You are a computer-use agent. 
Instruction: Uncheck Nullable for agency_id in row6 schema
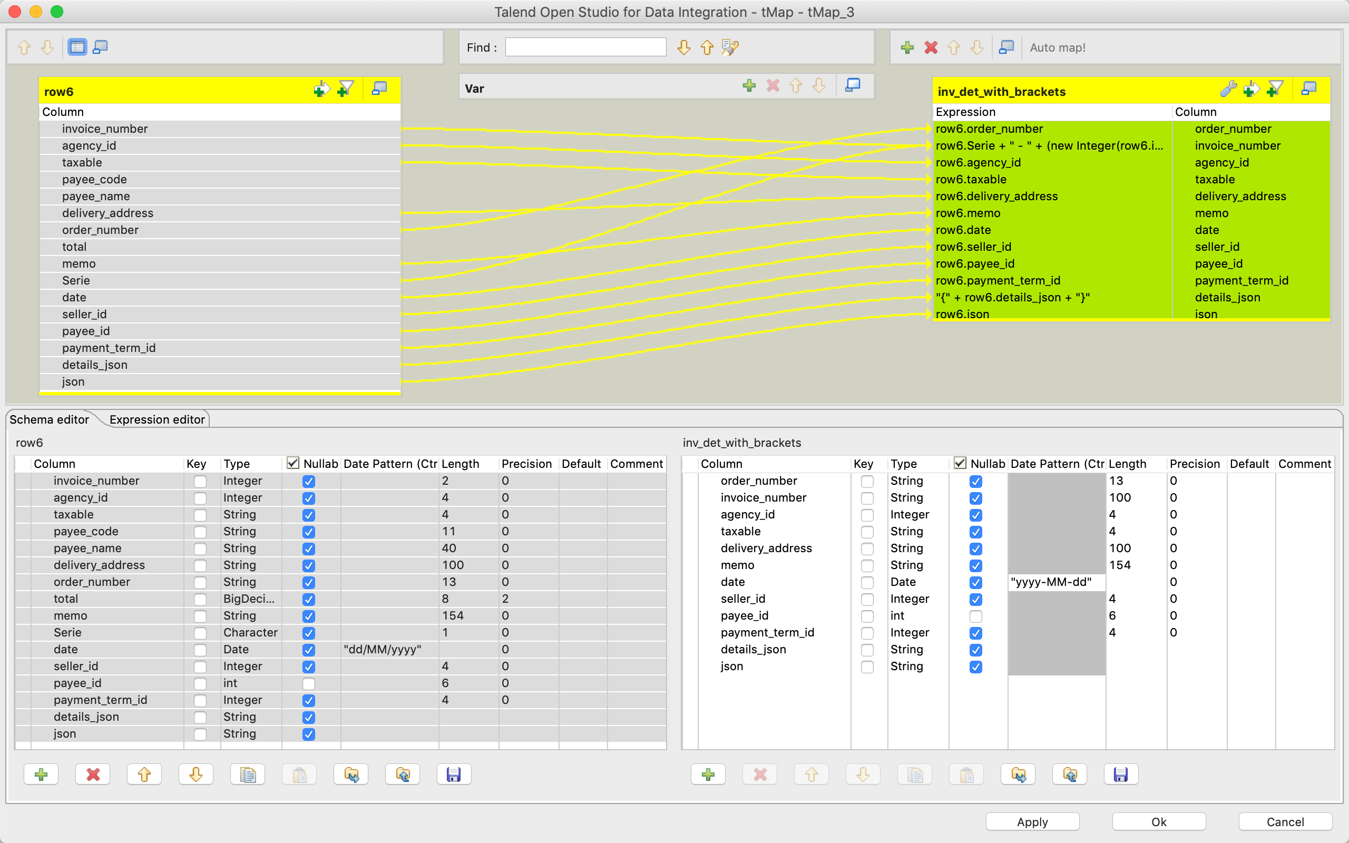pos(309,498)
